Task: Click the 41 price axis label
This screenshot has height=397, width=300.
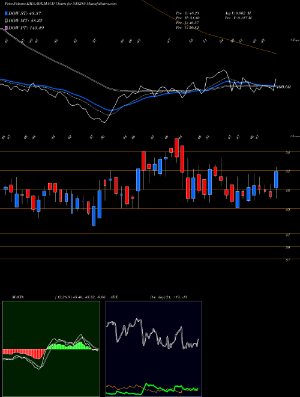Action: [x=287, y=235]
